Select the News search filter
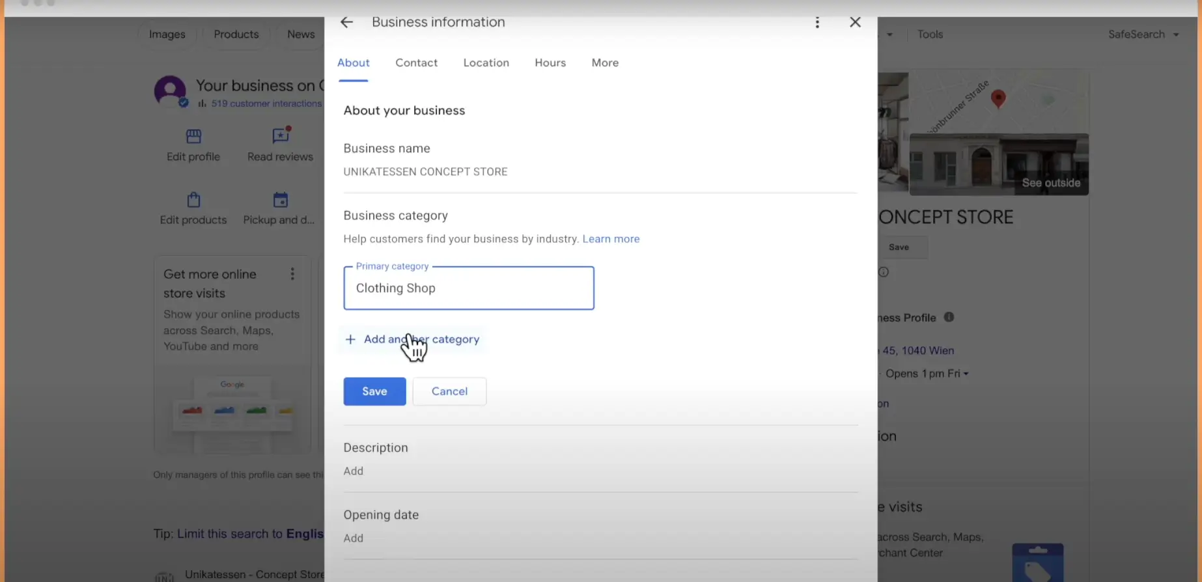Image resolution: width=1202 pixels, height=582 pixels. [x=301, y=34]
